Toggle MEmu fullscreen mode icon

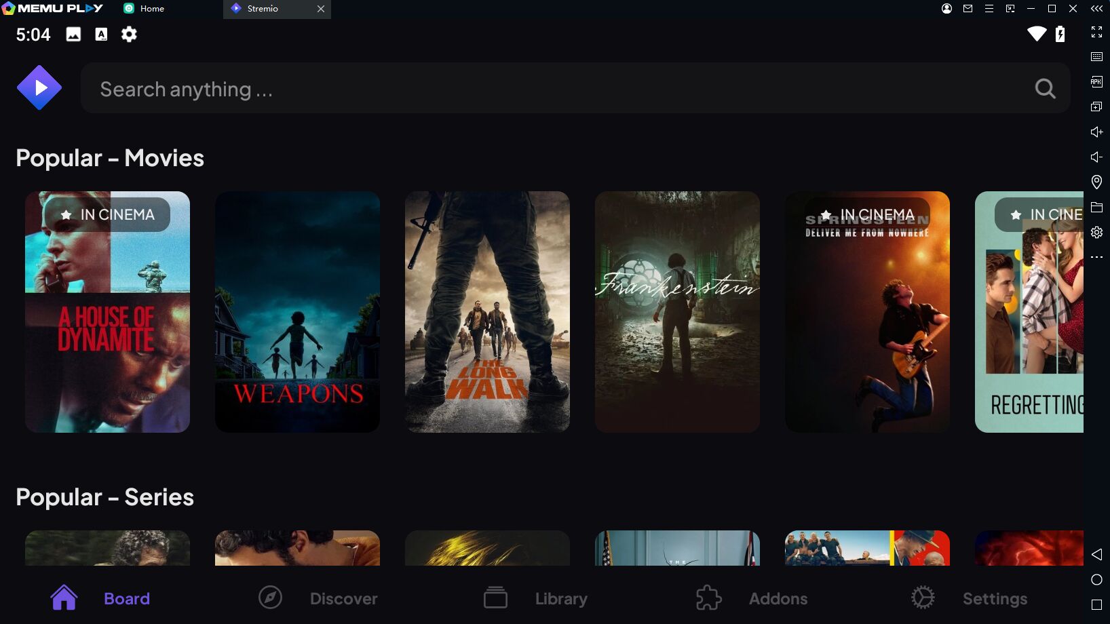point(1096,32)
